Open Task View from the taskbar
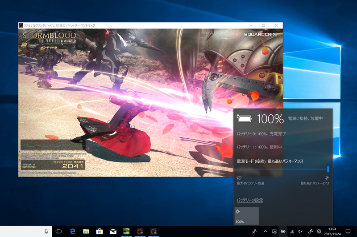This screenshot has height=237, width=357. [58, 231]
